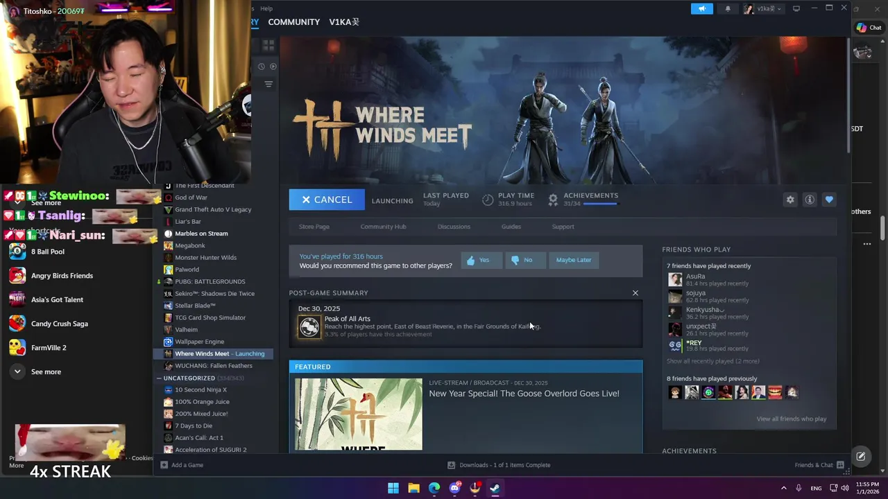The image size is (888, 499).
Task: Collapse the UNCATEGORIZED category
Action: click(x=159, y=378)
